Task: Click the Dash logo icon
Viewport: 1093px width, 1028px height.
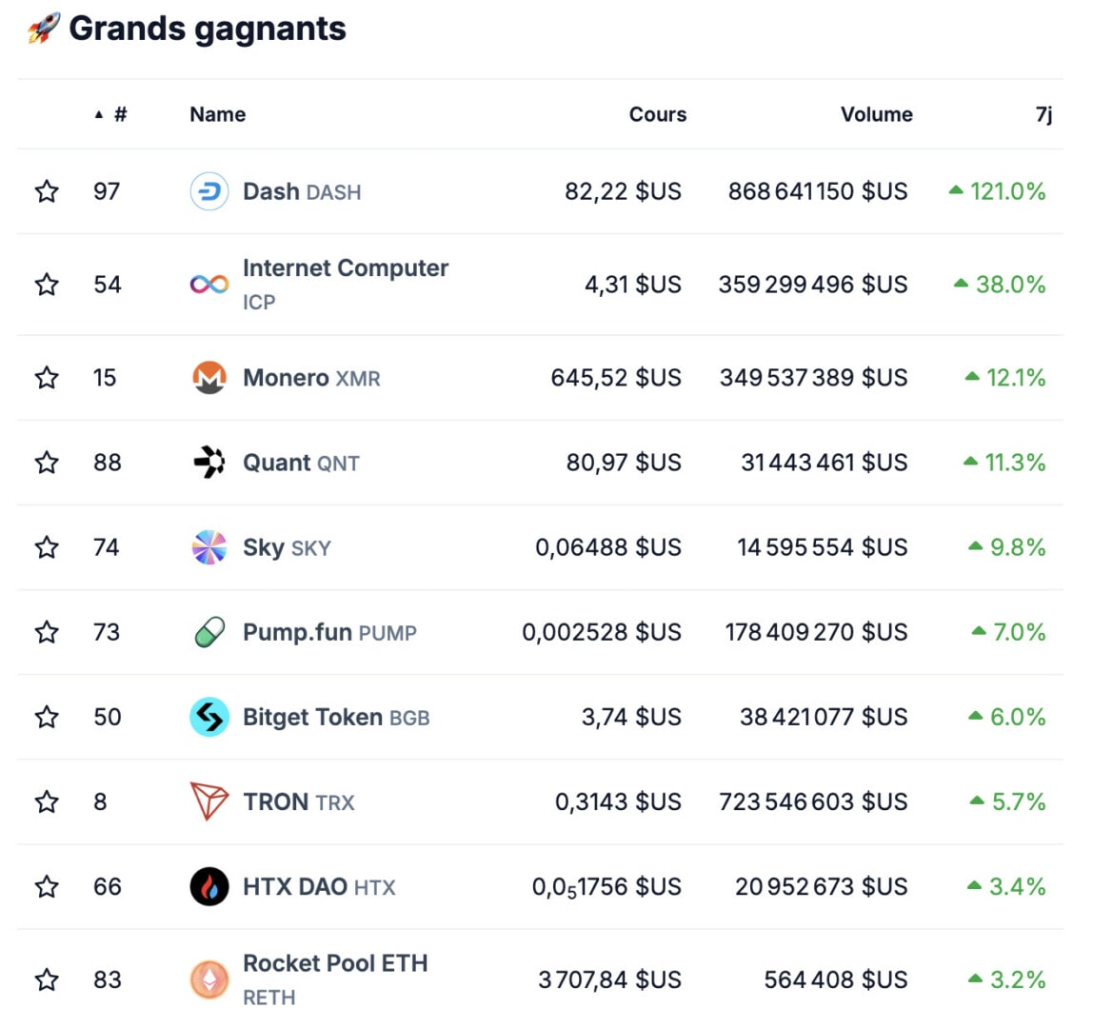Action: pyautogui.click(x=209, y=190)
